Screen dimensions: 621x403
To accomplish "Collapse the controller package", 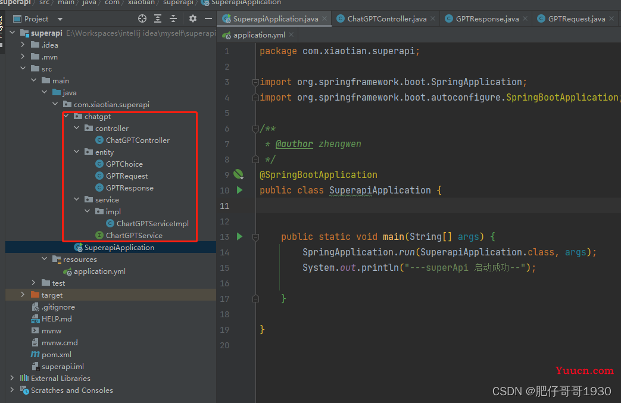I will tap(77, 128).
